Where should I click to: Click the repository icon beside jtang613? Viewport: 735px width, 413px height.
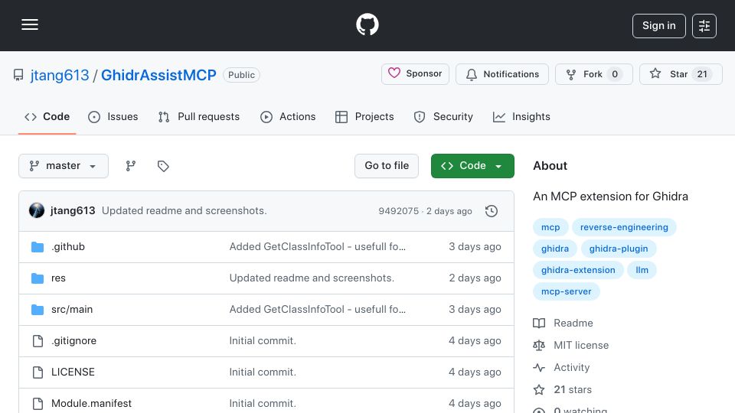tap(18, 75)
